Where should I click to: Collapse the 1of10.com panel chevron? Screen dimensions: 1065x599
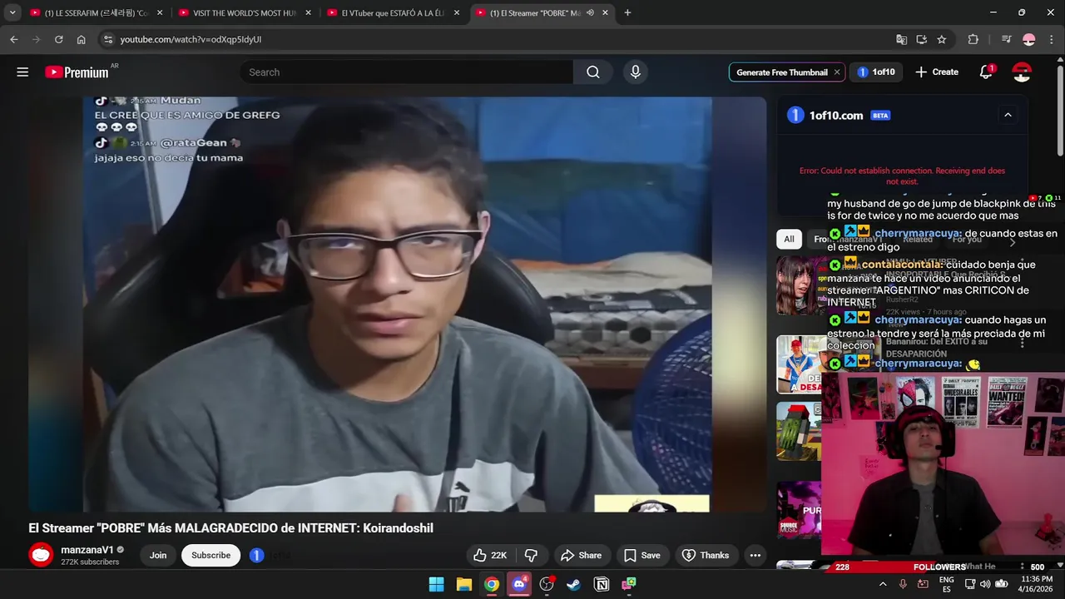[x=1008, y=115]
